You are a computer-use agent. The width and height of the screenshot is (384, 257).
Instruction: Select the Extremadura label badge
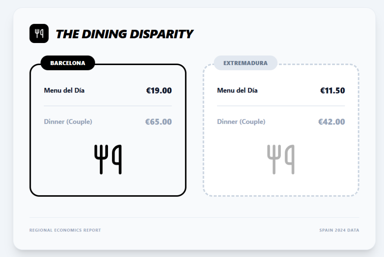[245, 63]
